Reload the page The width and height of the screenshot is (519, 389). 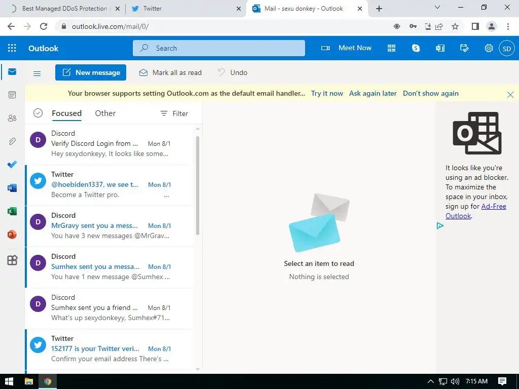point(44,26)
